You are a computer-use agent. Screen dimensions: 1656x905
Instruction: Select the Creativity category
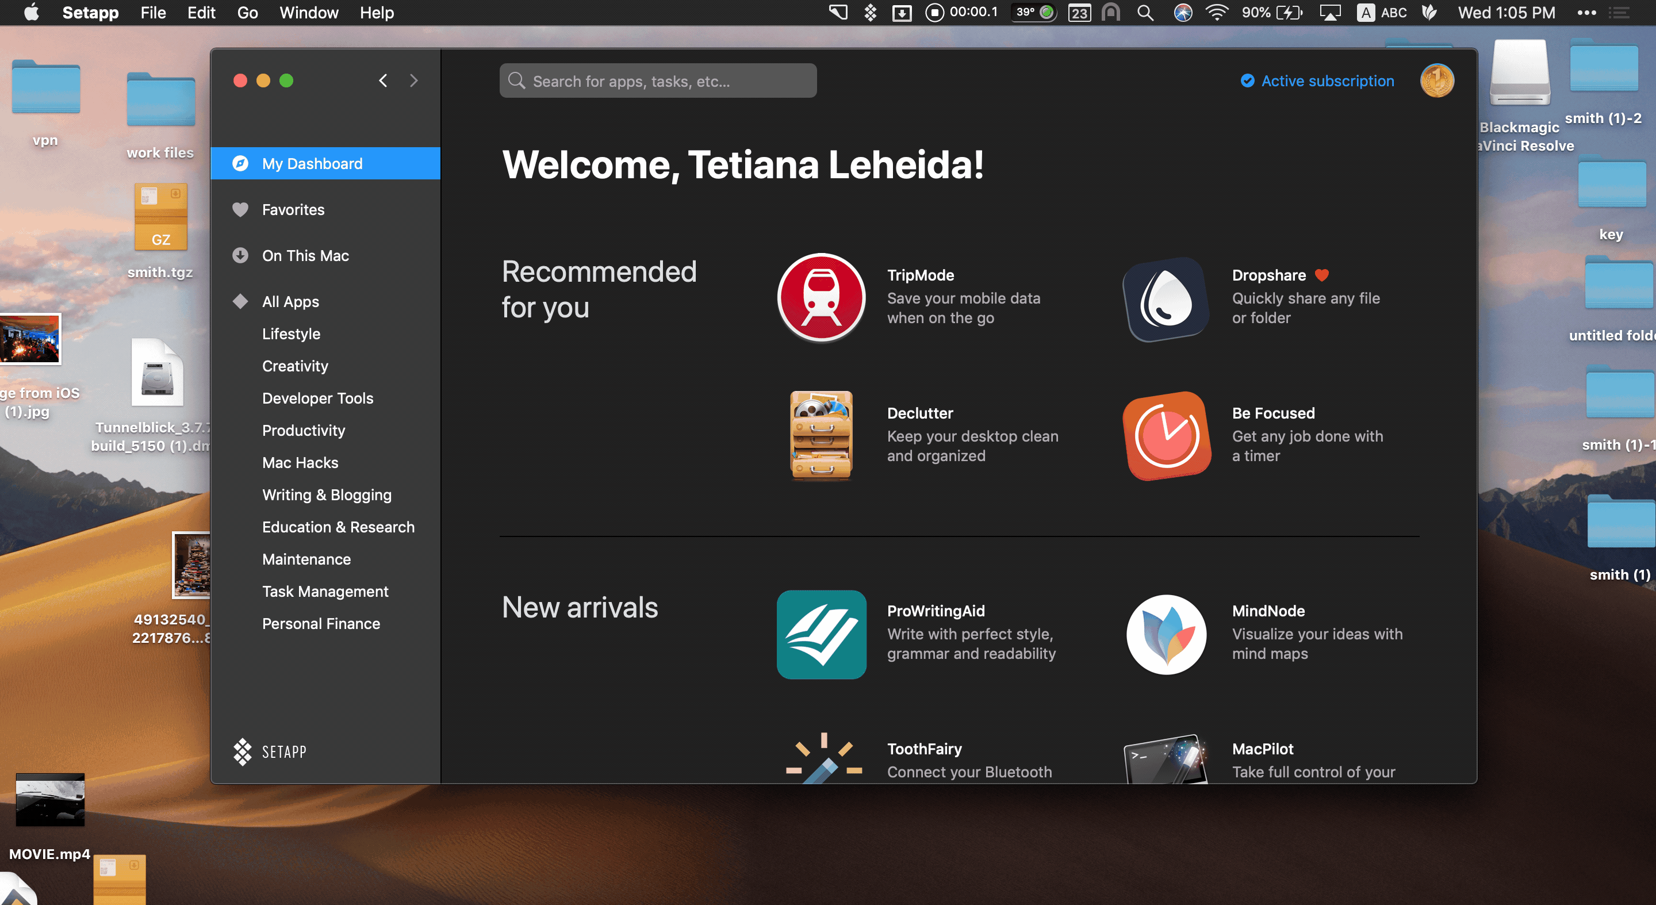click(x=295, y=366)
